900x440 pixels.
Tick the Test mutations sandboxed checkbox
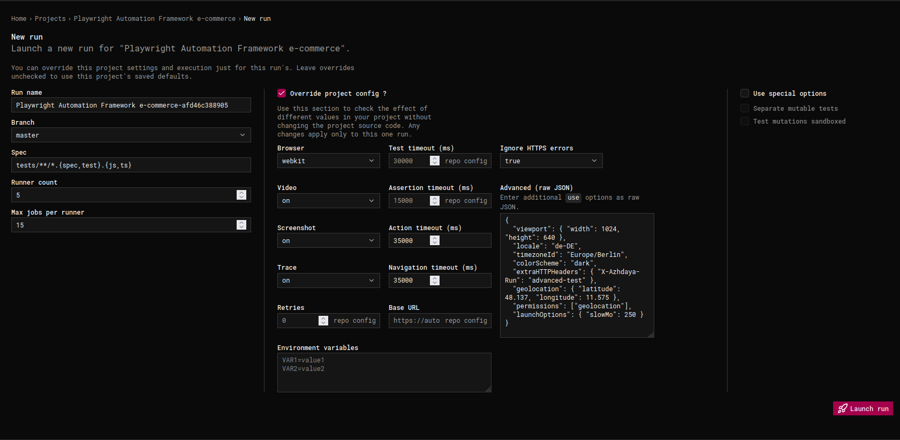click(745, 121)
